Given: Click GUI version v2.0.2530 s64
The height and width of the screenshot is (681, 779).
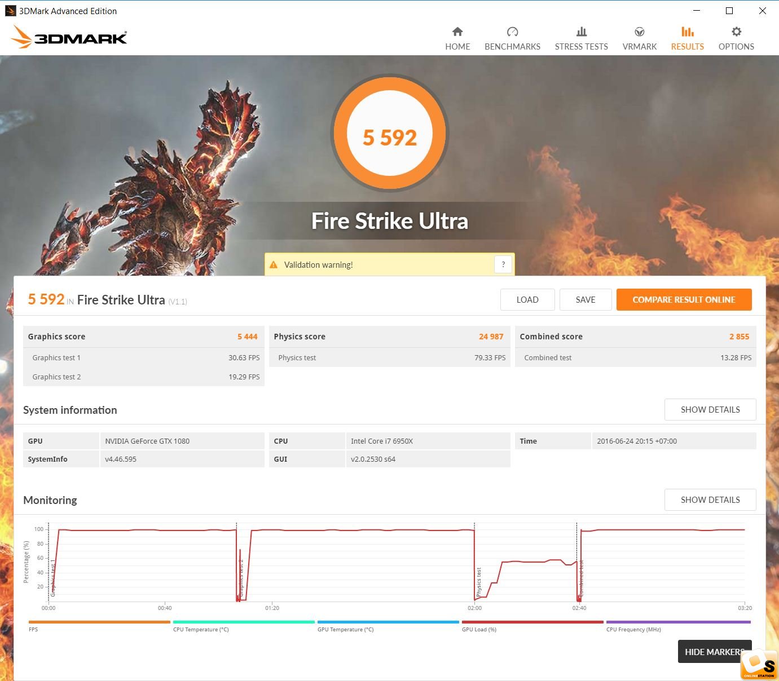Looking at the screenshot, I should 373,459.
